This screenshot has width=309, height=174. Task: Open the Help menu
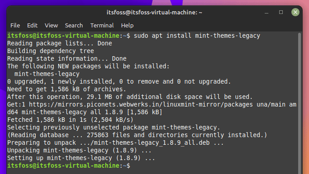127,26
